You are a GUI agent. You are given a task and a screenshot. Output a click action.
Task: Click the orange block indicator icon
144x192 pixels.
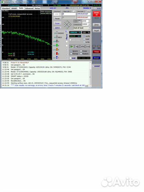pos(57,50)
